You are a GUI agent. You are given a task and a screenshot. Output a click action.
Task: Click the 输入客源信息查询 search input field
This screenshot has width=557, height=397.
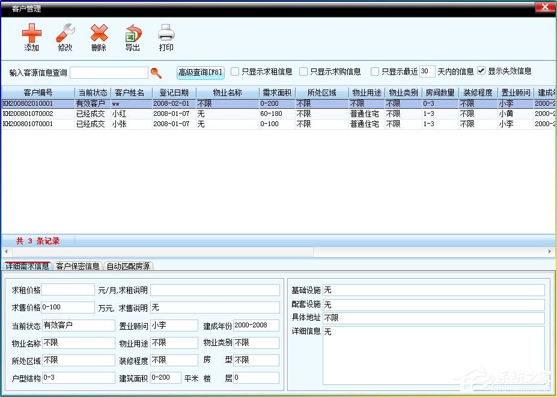pos(109,73)
